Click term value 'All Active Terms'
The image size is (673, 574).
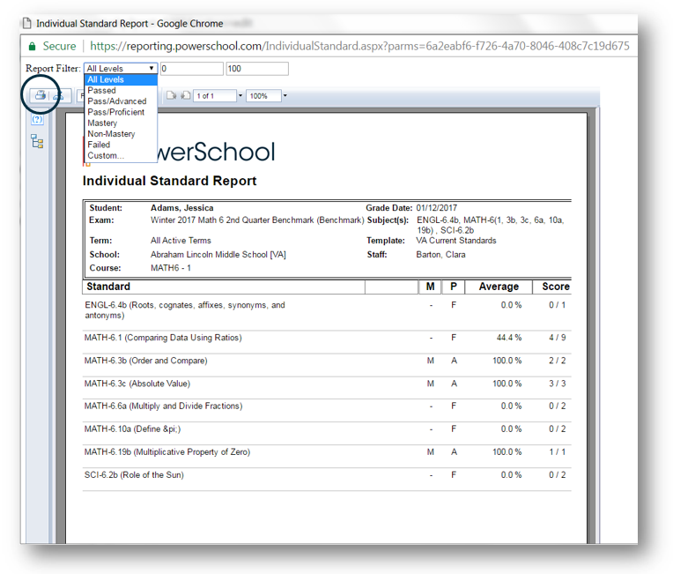[181, 241]
